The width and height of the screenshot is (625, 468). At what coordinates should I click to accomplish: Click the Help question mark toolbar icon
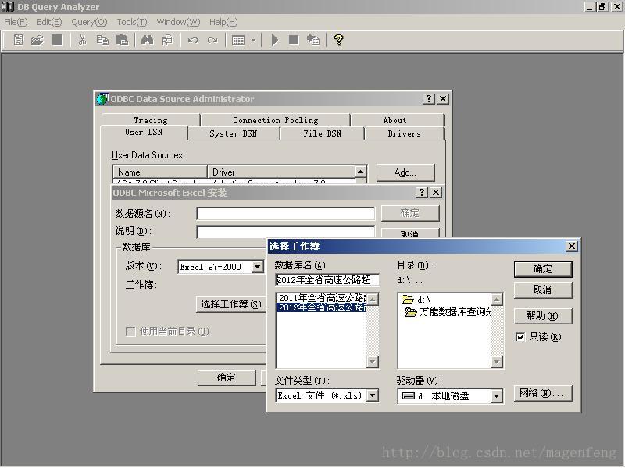339,40
